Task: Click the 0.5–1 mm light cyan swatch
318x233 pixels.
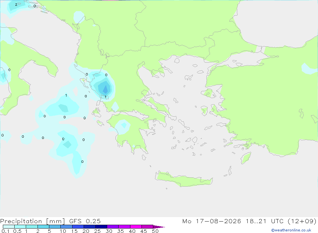Action: tap(20, 227)
